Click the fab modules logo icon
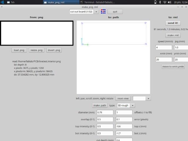 pyautogui.click(x=103, y=11)
